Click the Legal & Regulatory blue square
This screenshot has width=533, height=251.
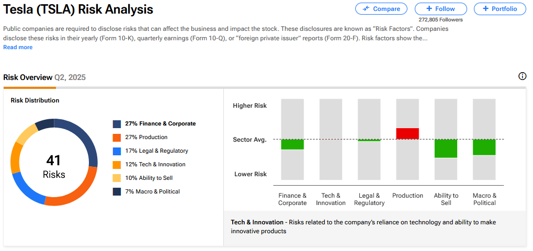pyautogui.click(x=117, y=151)
